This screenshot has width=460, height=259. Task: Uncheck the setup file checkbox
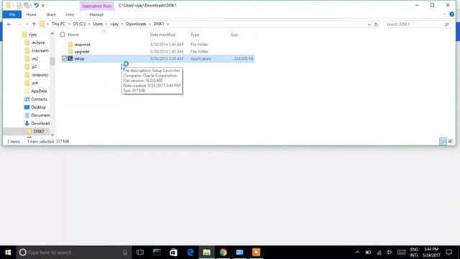pyautogui.click(x=65, y=59)
